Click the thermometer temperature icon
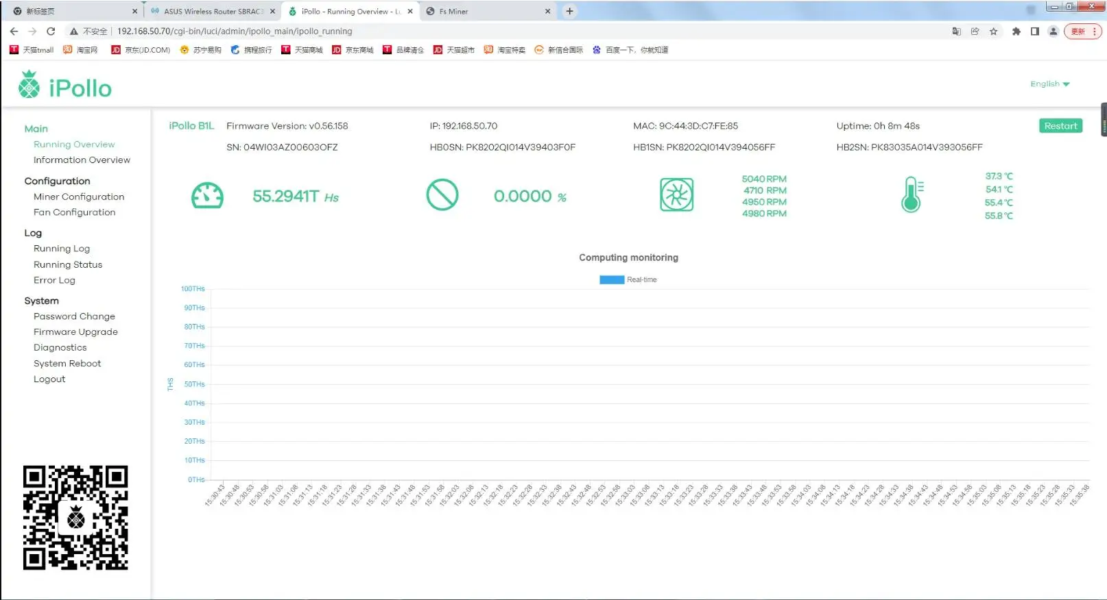The height and width of the screenshot is (600, 1107). 912,195
